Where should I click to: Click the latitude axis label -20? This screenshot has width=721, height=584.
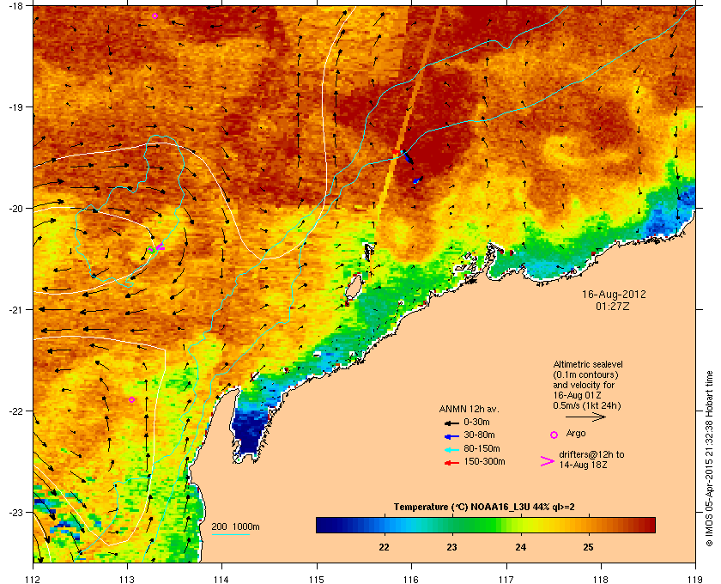[x=15, y=209]
